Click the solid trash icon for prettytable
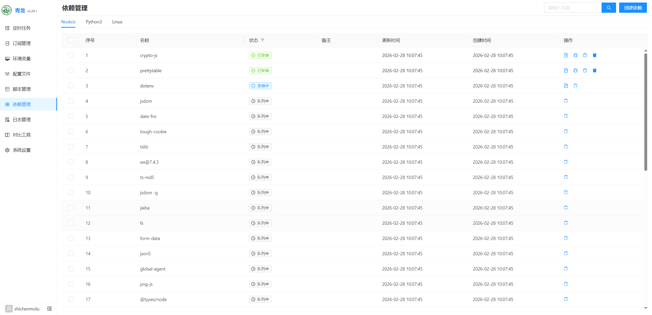The width and height of the screenshot is (652, 315). 594,70
